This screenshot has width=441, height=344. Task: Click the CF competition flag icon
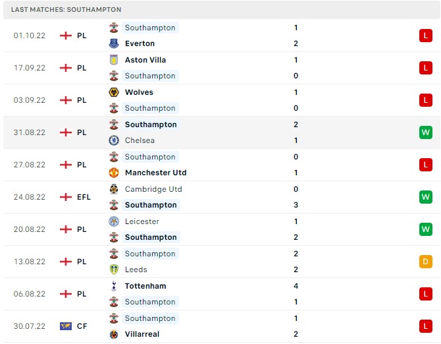point(65,326)
